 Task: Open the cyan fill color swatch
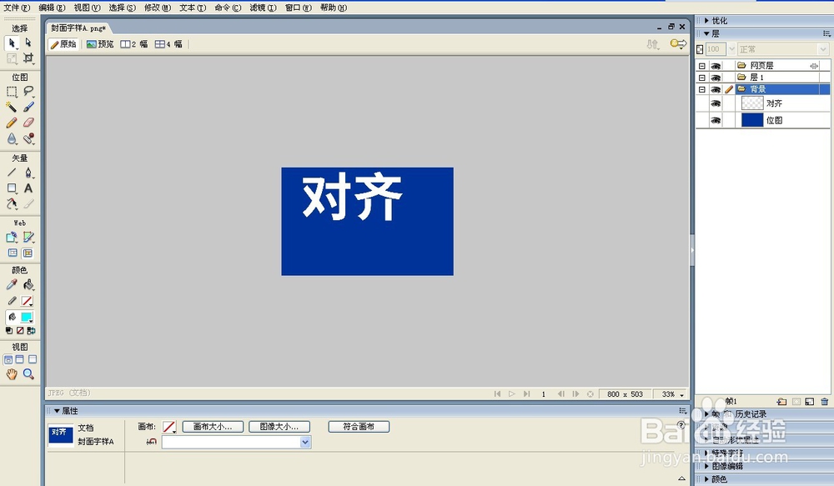27,317
